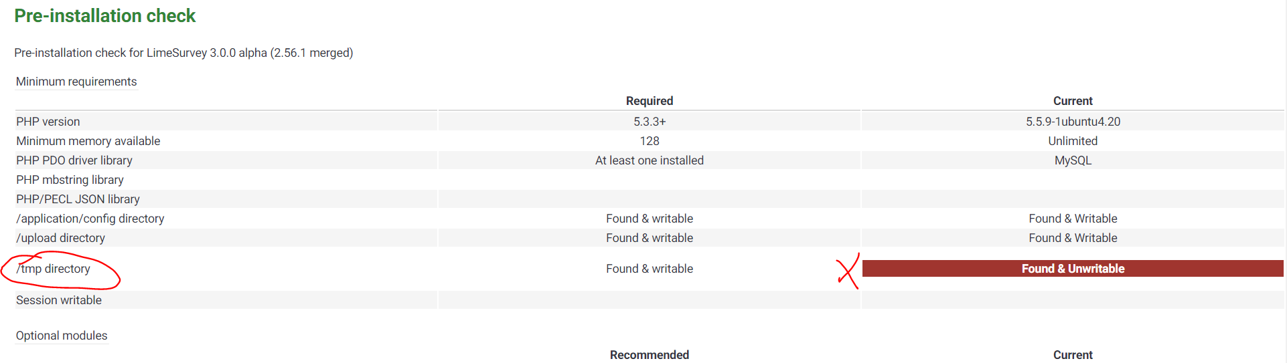1287x363 pixels.
Task: Click the Minimum memory available label
Action: [88, 141]
